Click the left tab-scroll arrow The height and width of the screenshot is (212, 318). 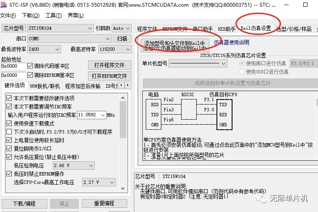[x=121, y=85]
